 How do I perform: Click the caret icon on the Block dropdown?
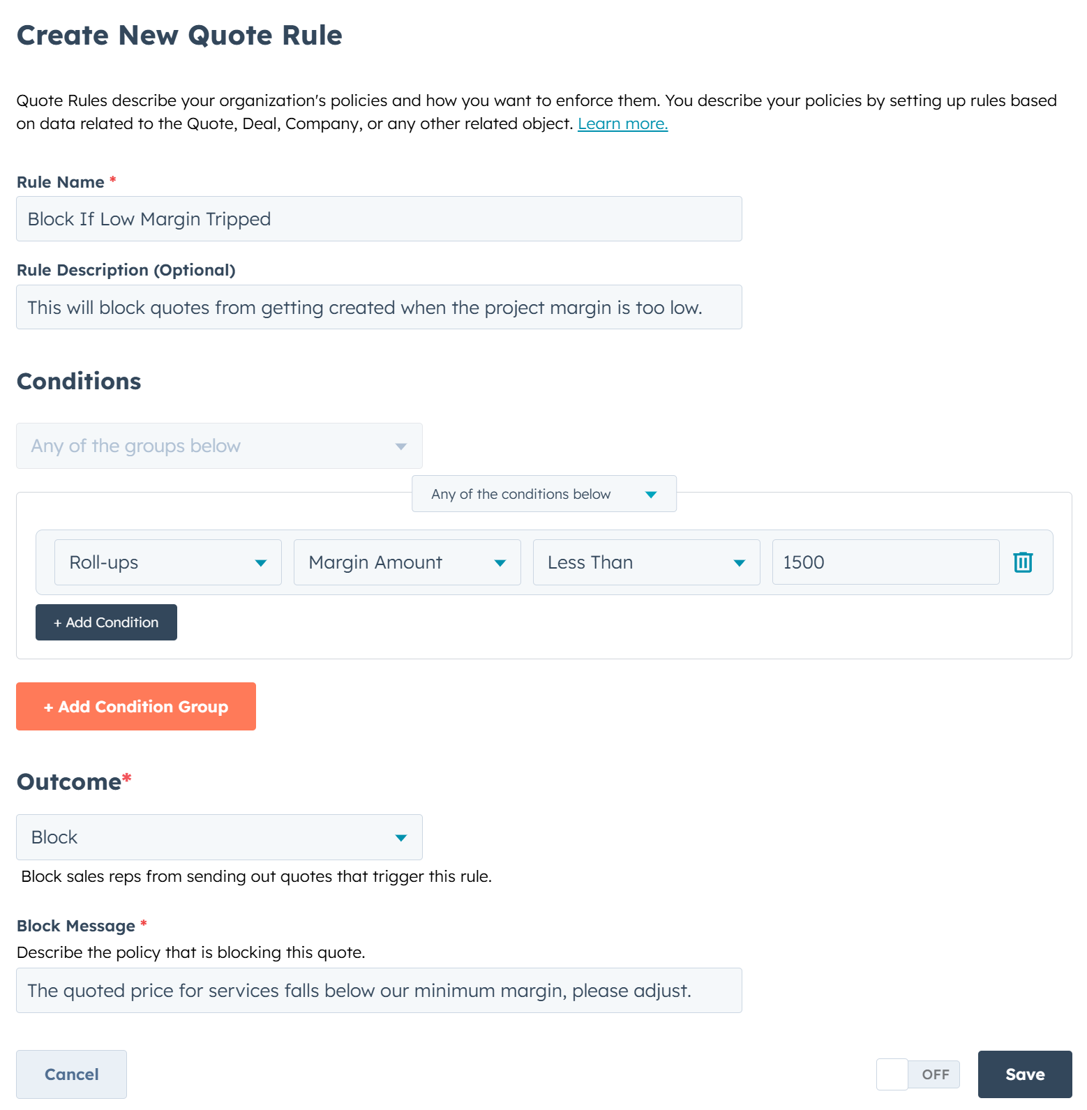(x=401, y=837)
